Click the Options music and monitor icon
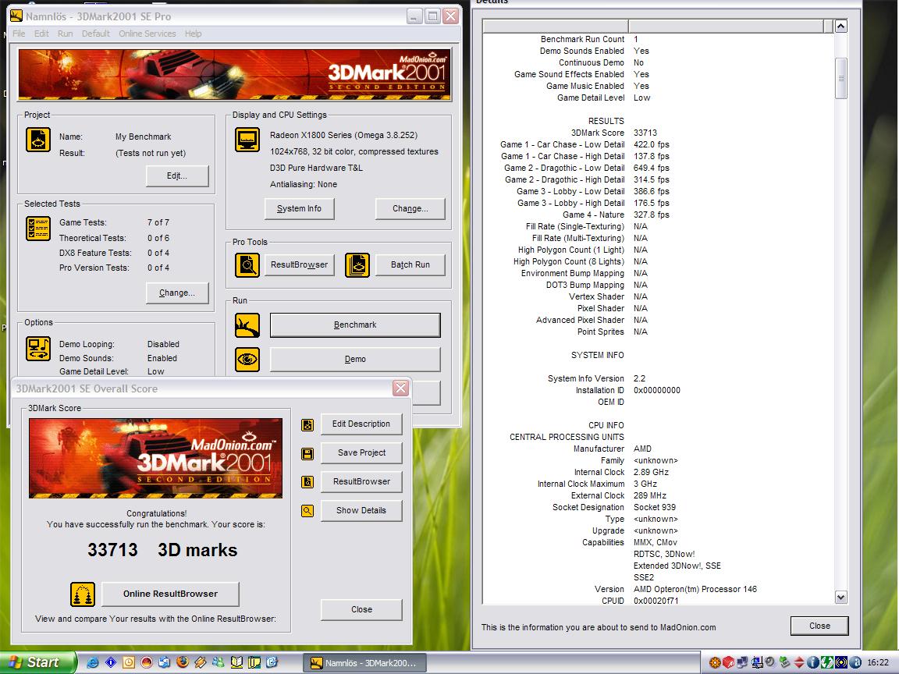 pyautogui.click(x=37, y=349)
